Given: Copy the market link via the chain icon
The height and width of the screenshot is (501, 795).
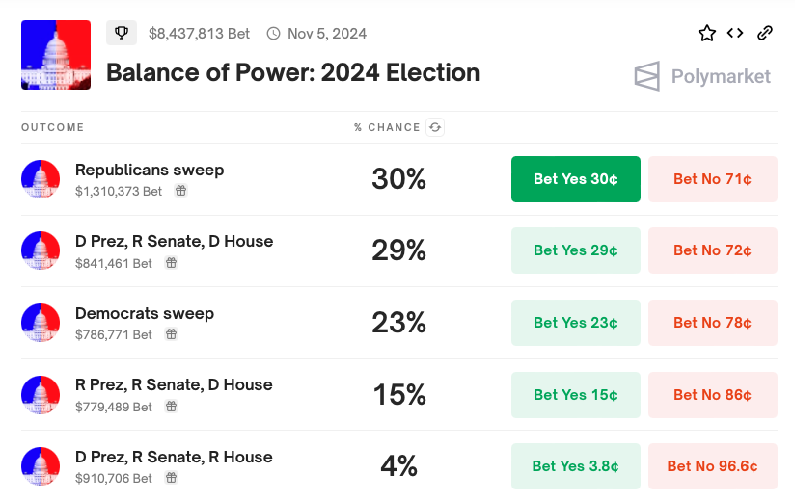Looking at the screenshot, I should (765, 33).
